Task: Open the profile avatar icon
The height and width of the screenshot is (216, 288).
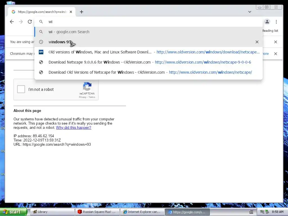Action: tap(267, 22)
